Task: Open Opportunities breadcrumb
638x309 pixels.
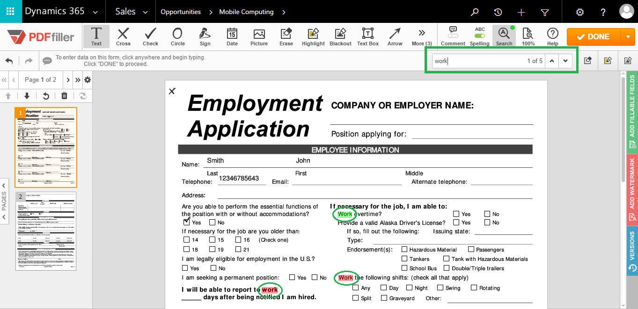Action: point(181,12)
